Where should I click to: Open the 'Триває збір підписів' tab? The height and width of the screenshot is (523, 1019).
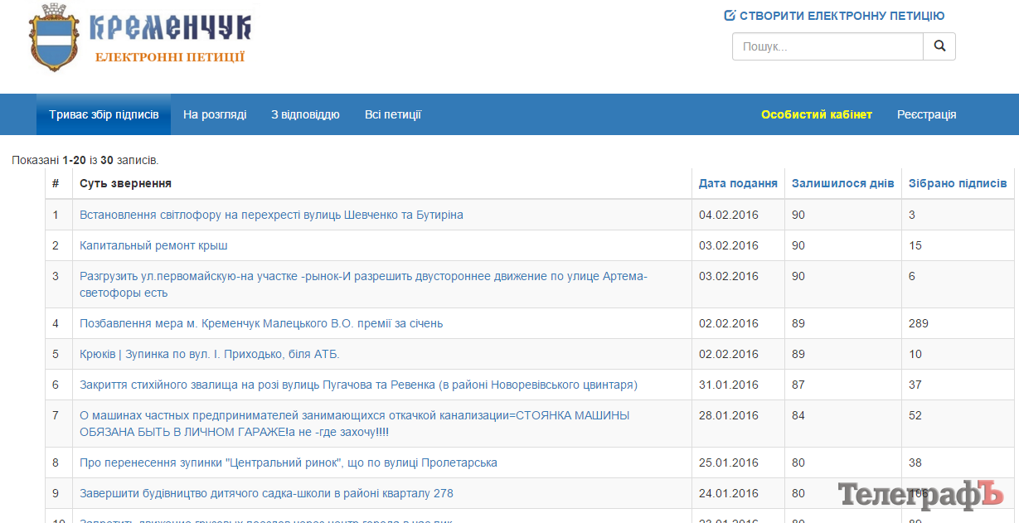104,114
